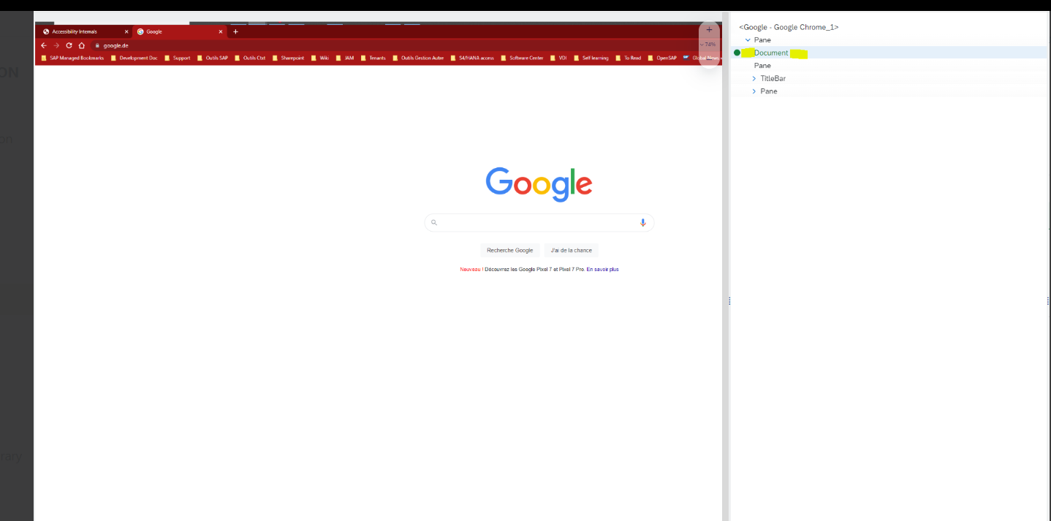Follow the En savoir plus link

(603, 270)
